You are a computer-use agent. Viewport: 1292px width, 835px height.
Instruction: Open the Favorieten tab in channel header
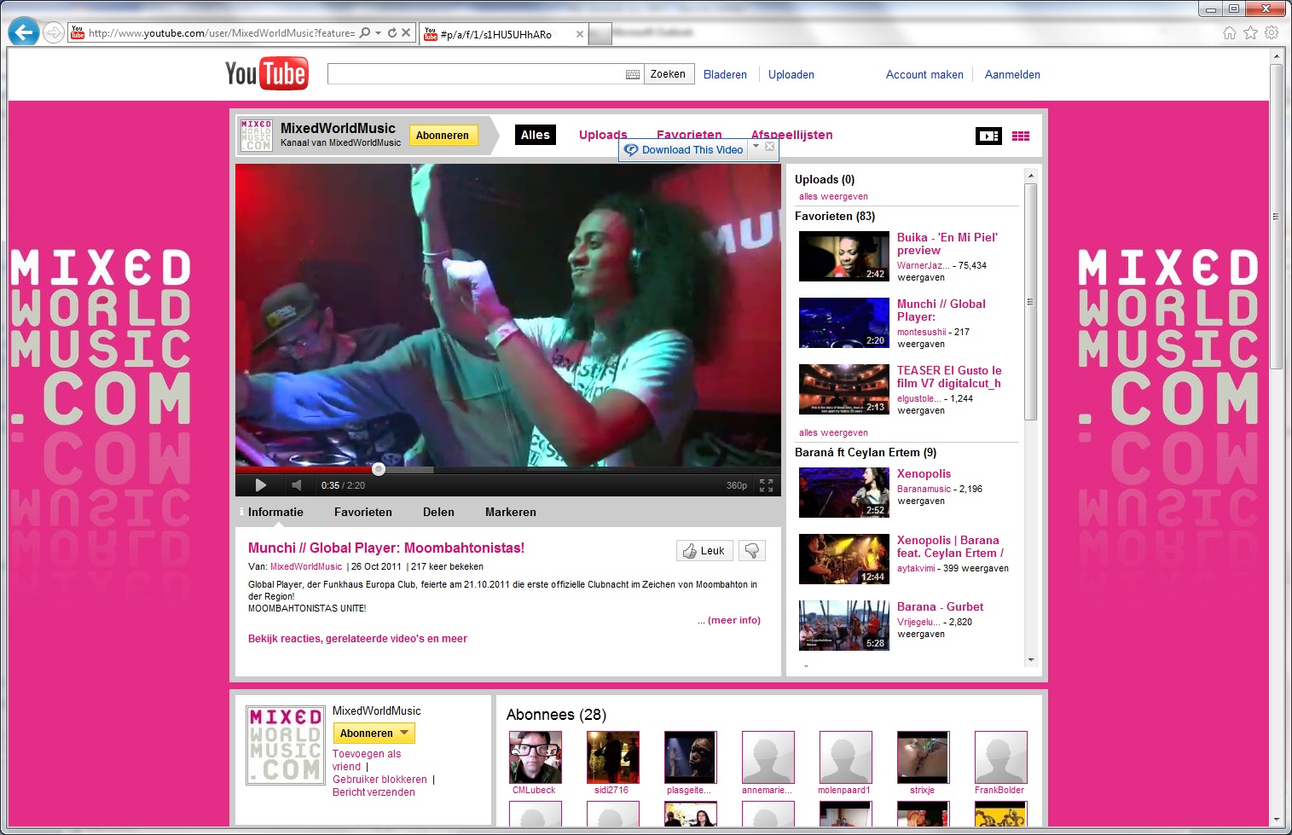click(689, 135)
